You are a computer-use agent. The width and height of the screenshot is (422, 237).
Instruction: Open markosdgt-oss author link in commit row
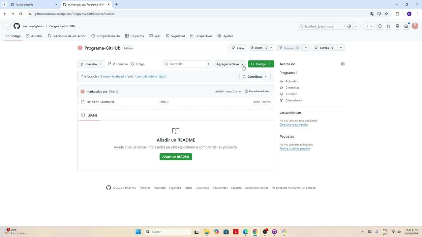tap(97, 92)
